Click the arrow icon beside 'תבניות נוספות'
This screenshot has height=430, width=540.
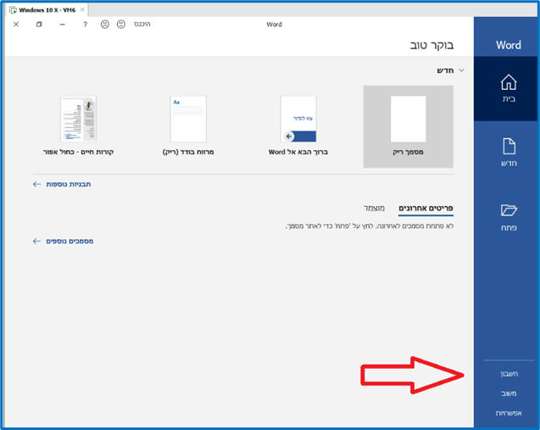point(36,183)
